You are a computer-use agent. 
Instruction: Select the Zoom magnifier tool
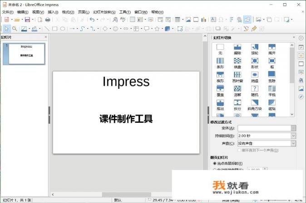[15, 29]
